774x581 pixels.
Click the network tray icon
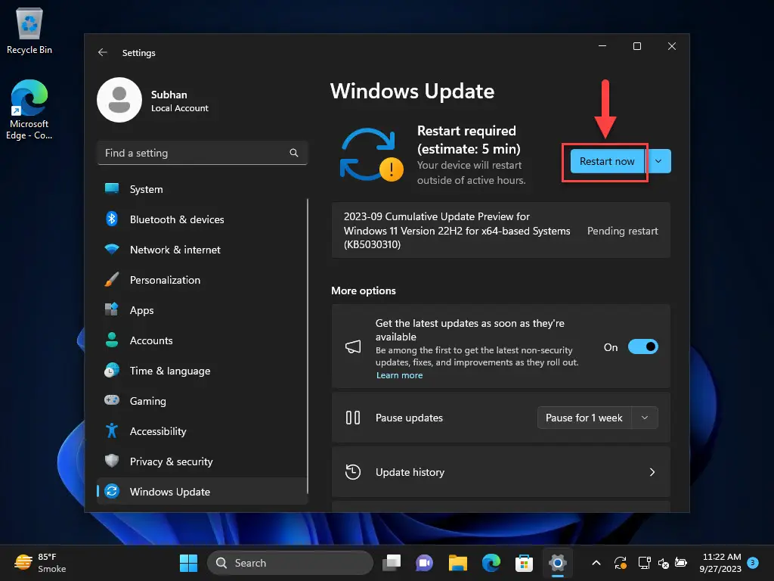pos(644,563)
